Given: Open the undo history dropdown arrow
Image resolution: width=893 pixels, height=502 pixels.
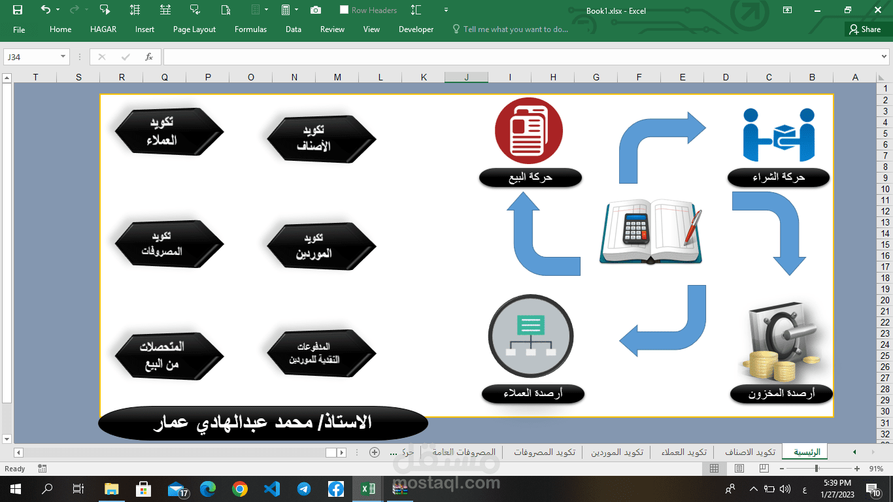Looking at the screenshot, I should (x=58, y=10).
